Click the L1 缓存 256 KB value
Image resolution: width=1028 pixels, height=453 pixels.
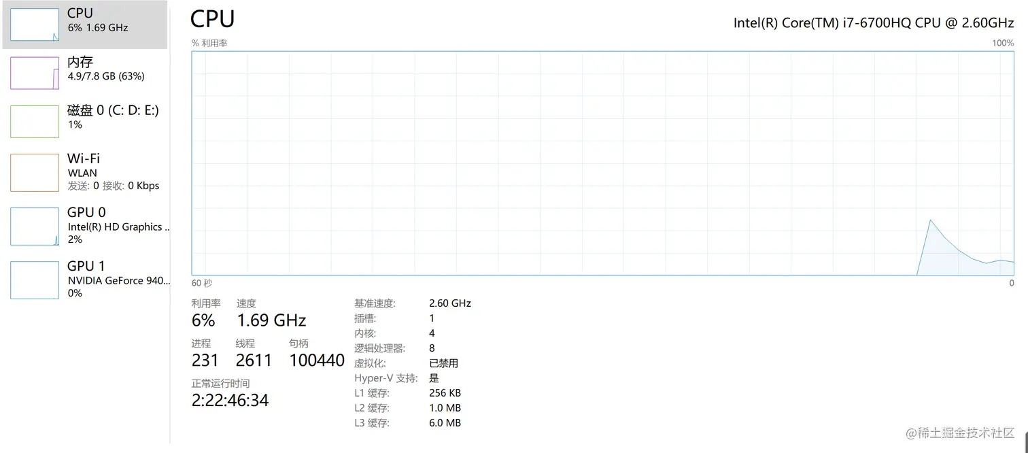pyautogui.click(x=445, y=393)
